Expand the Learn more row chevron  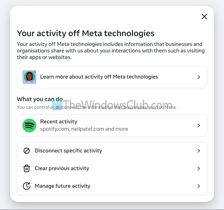[199, 77]
